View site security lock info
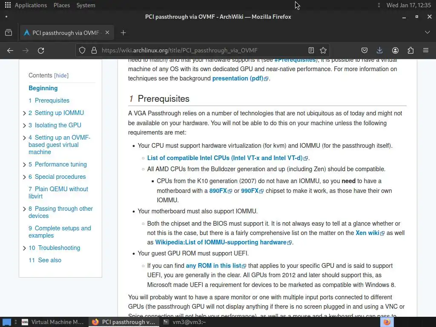 (94, 50)
